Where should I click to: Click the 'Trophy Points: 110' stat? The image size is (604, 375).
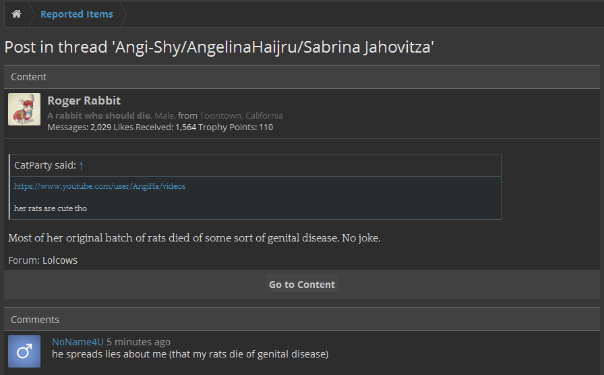pos(235,127)
